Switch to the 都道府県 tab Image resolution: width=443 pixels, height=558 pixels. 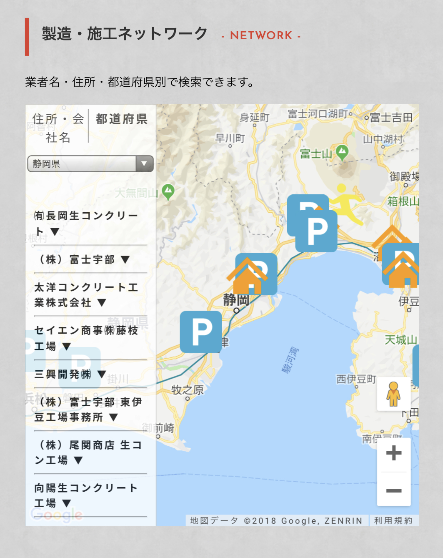(122, 119)
